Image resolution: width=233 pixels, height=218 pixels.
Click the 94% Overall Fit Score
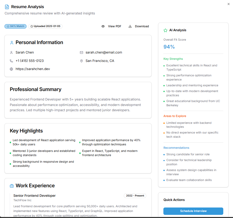[x=169, y=47]
